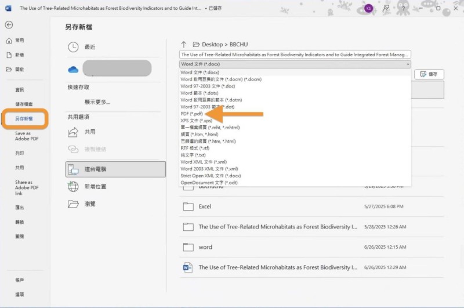Choose Word 2003 XML (*.xml) format

tap(295, 169)
